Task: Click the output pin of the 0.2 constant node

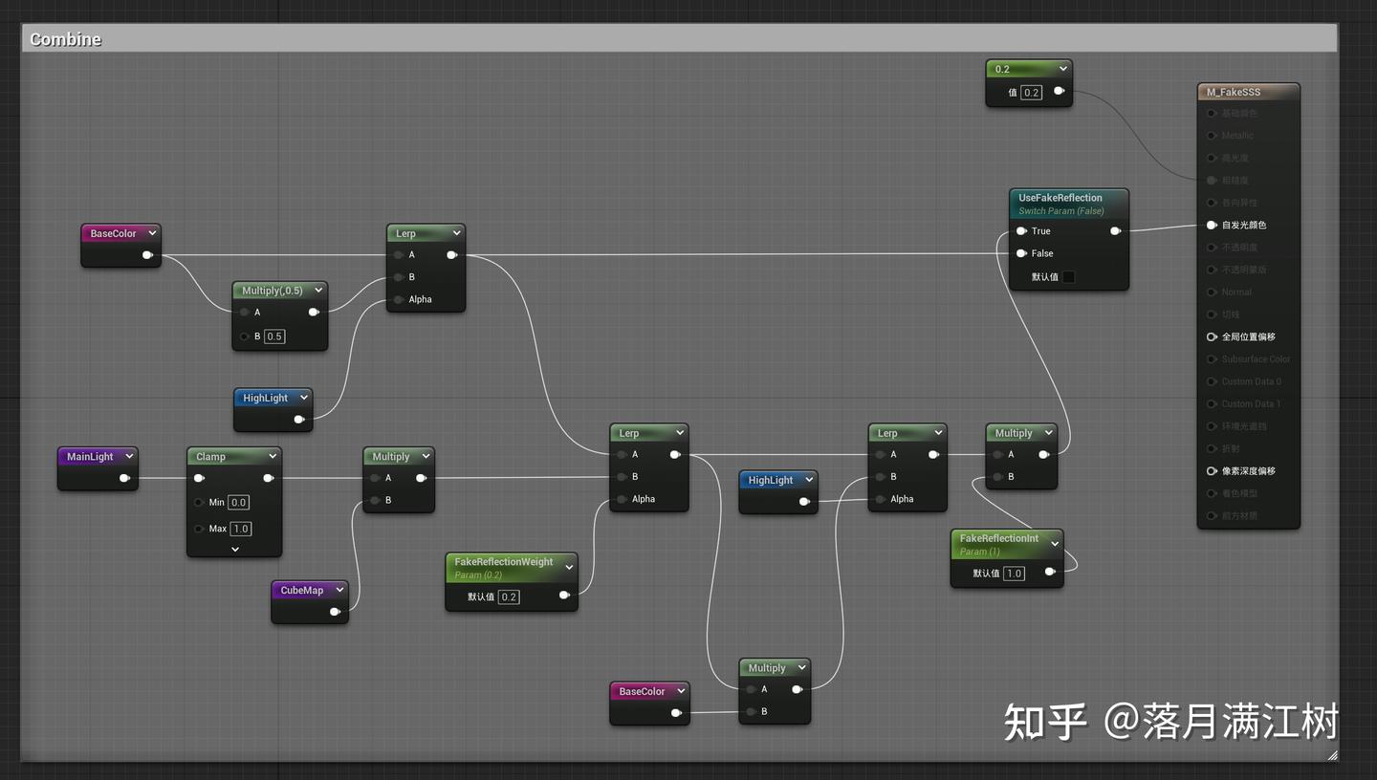Action: coord(1059,92)
